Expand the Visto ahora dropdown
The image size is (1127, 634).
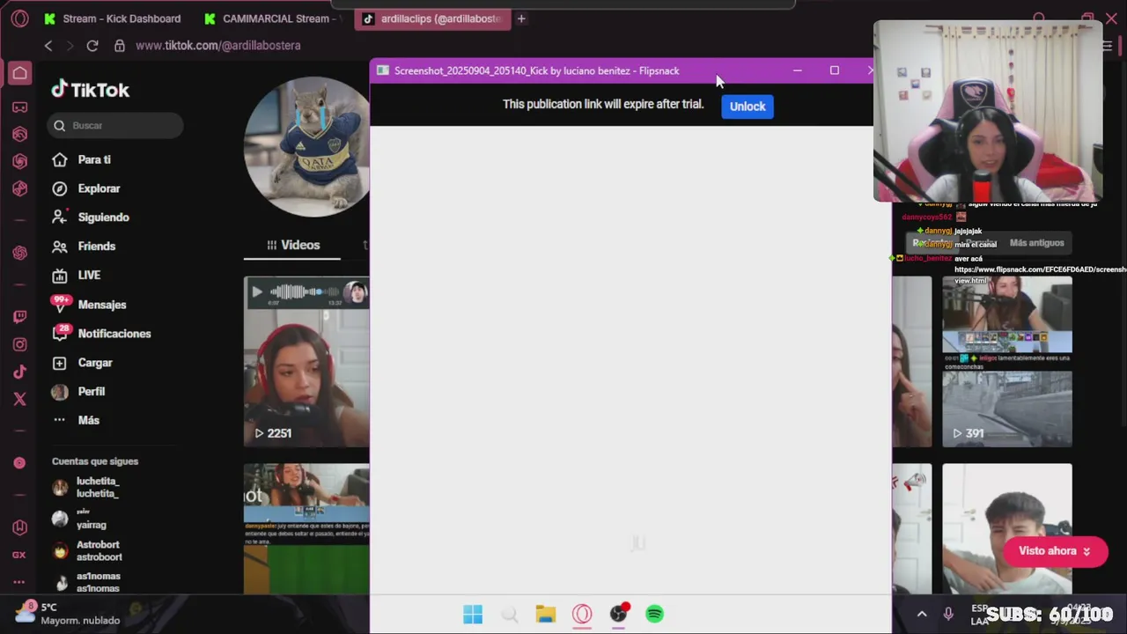tap(1055, 551)
